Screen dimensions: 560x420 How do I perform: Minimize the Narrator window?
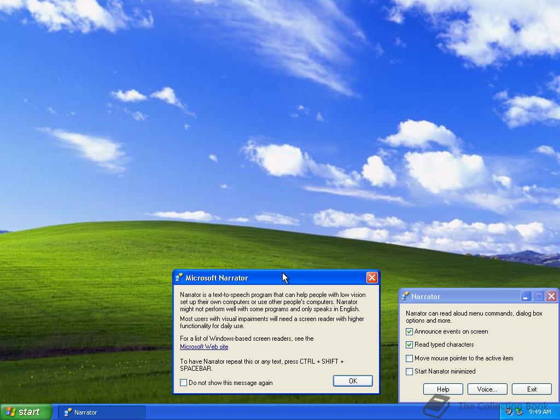pyautogui.click(x=526, y=296)
